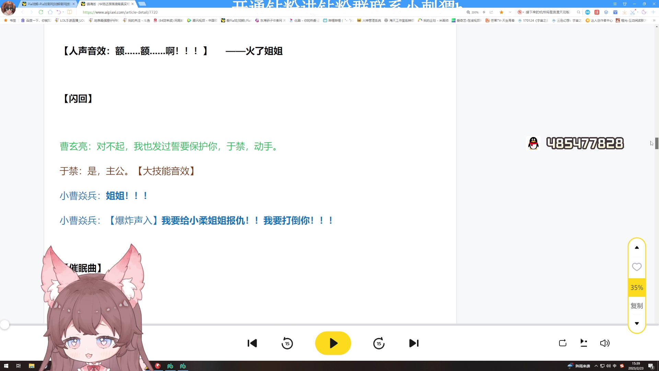Collapse the side panel with down arrow
This screenshot has width=659, height=371.
637,323
